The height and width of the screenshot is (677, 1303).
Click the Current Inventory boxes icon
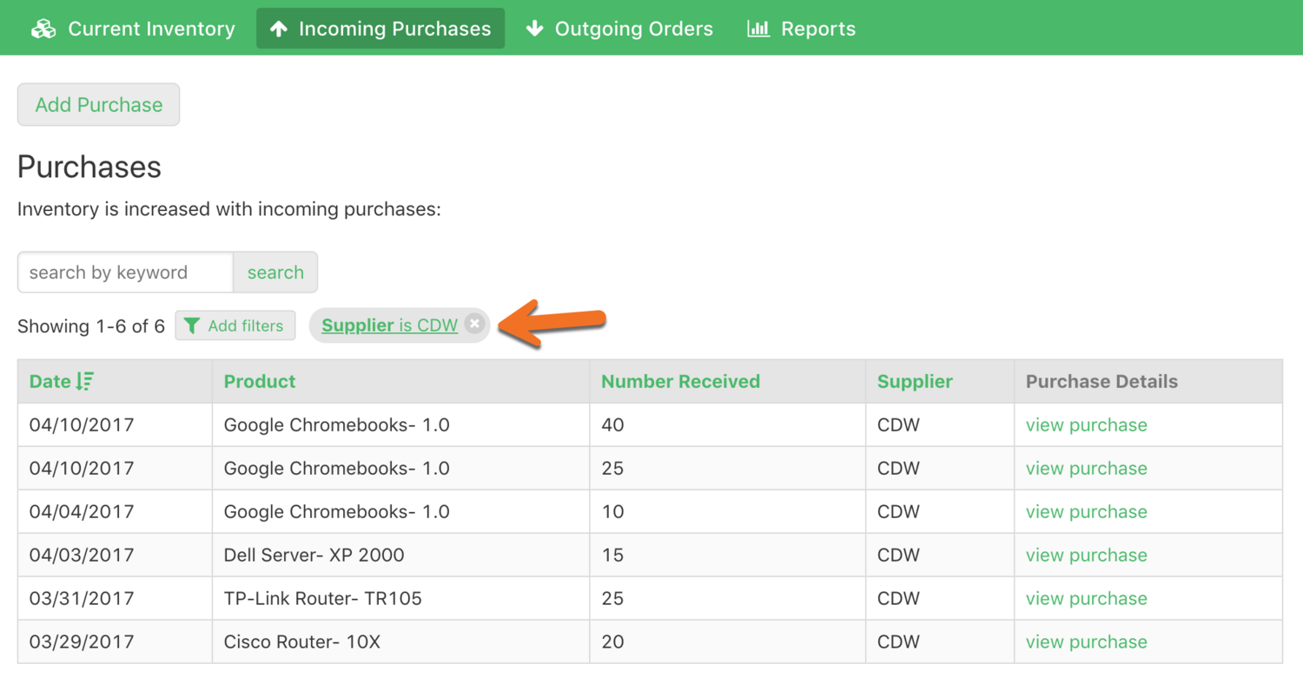43,29
